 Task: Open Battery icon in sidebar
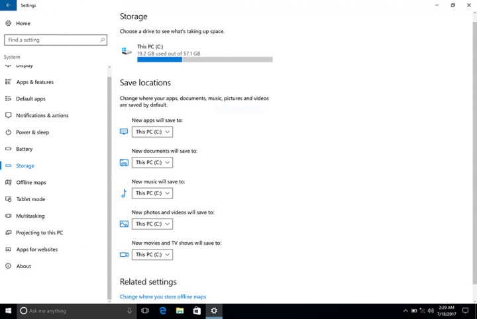tap(8, 149)
